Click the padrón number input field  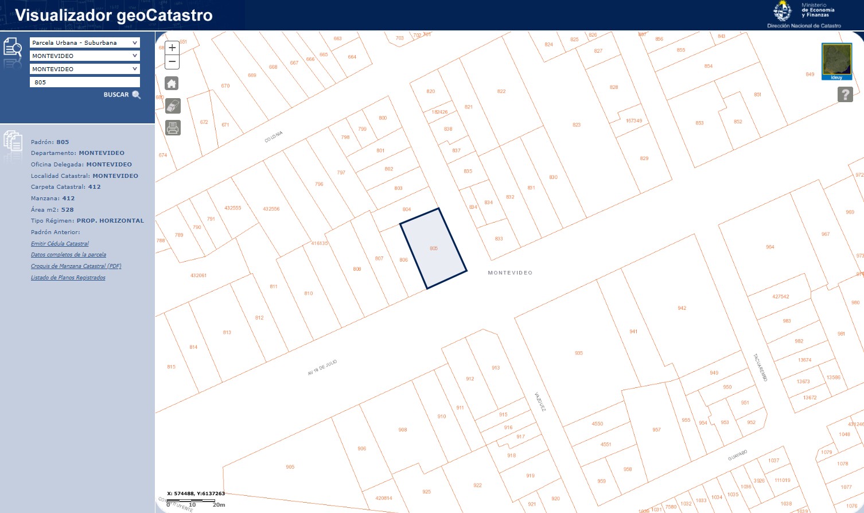click(84, 83)
